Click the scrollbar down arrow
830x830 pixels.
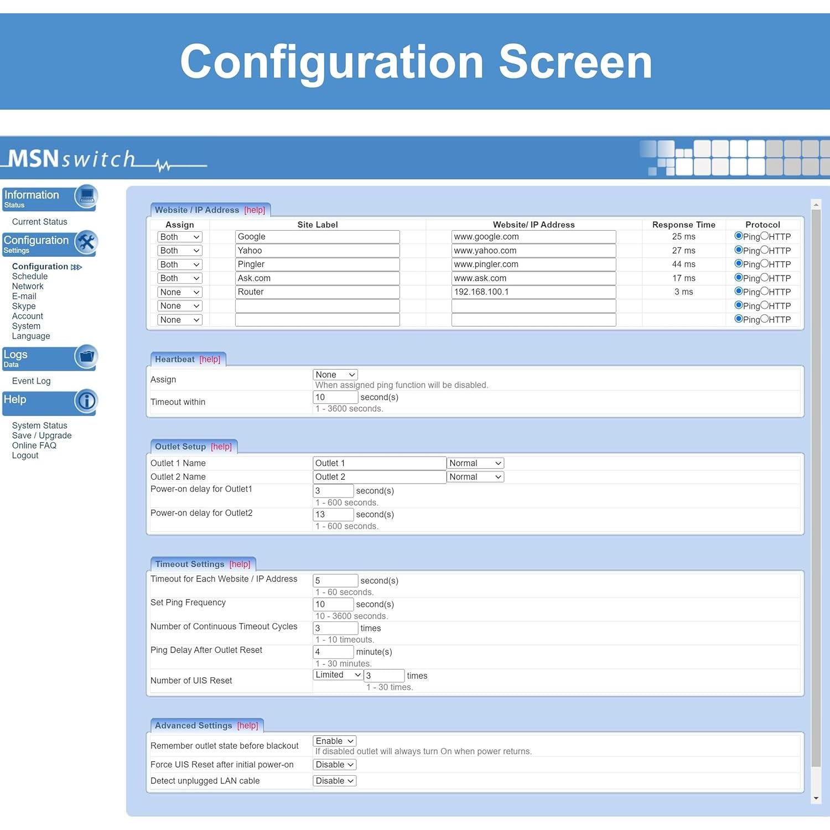pyautogui.click(x=816, y=798)
